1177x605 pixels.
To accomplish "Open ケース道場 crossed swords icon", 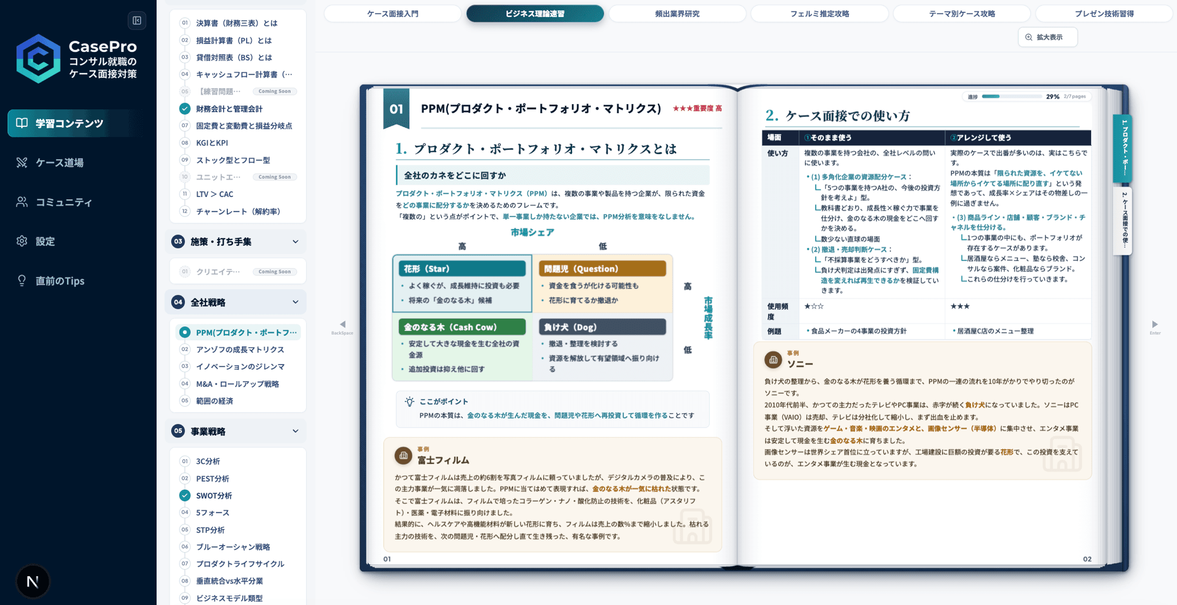I will [22, 162].
